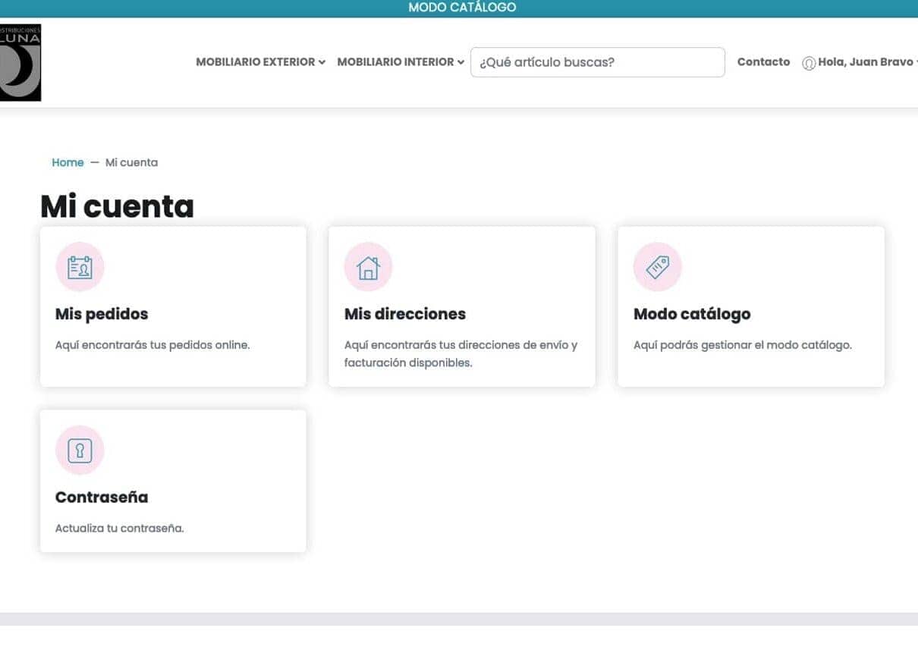918x656 pixels.
Task: Select the Mis pedidos card icon circle
Action: pyautogui.click(x=80, y=266)
